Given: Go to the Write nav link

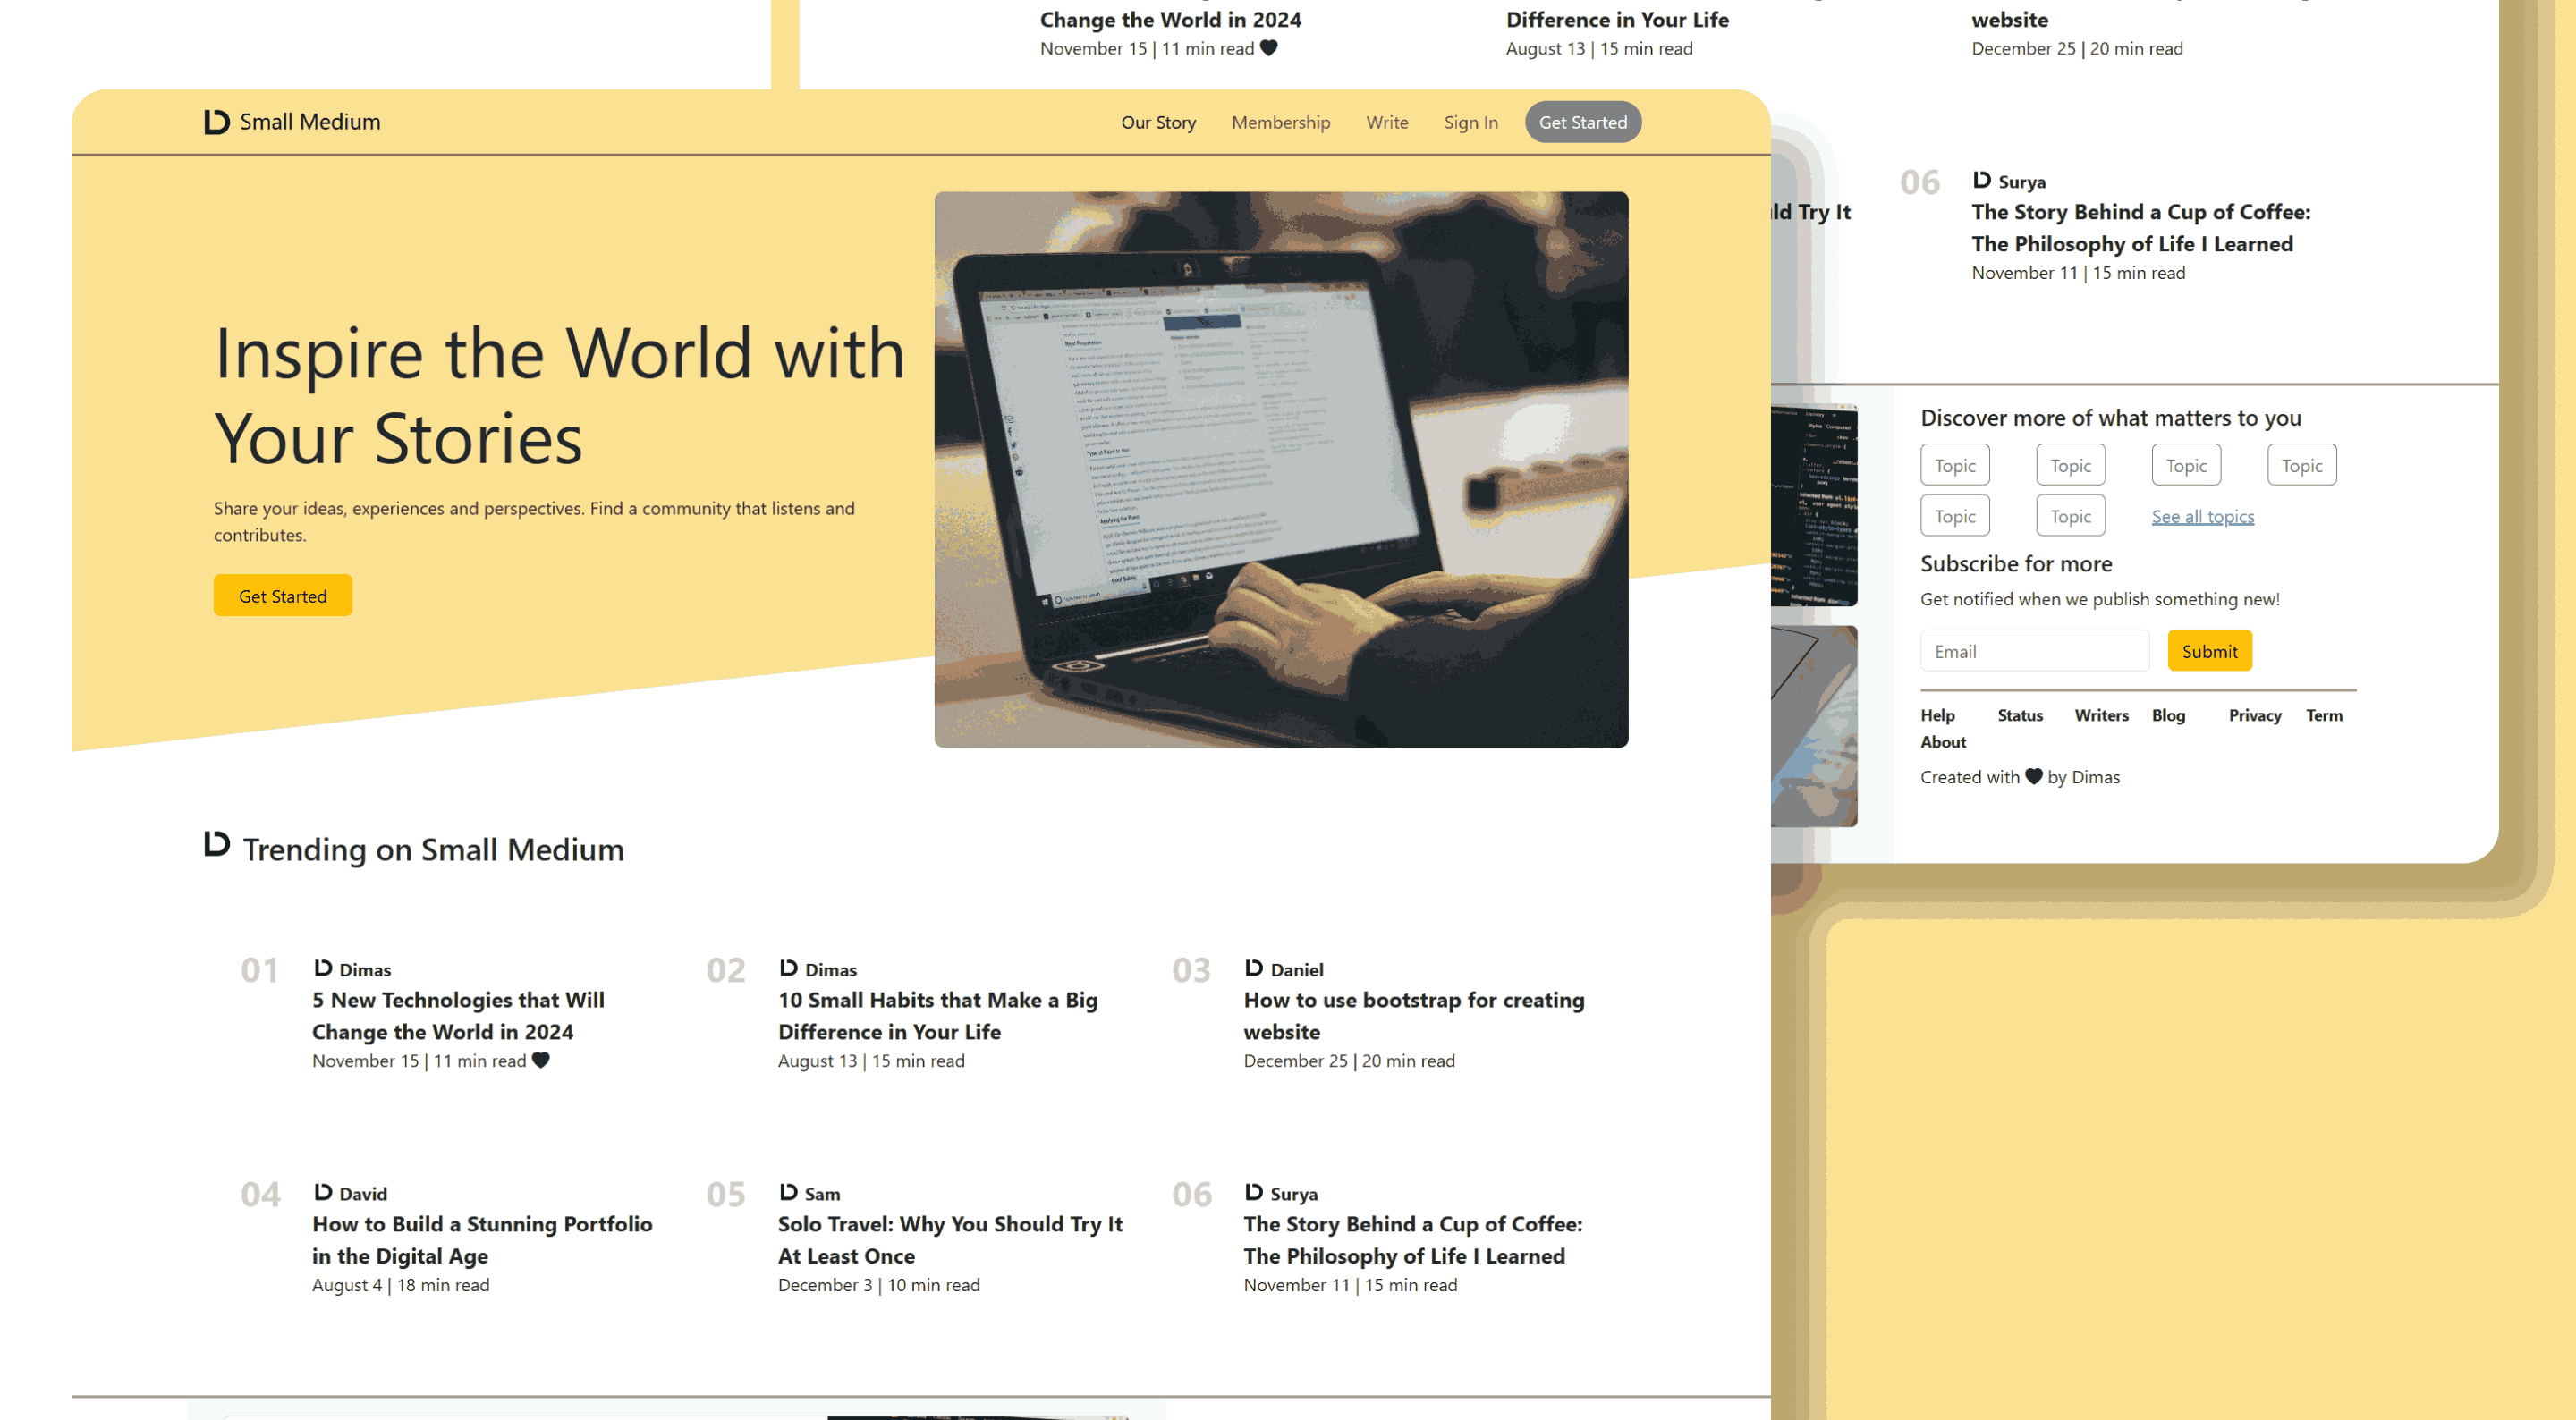Looking at the screenshot, I should point(1387,122).
